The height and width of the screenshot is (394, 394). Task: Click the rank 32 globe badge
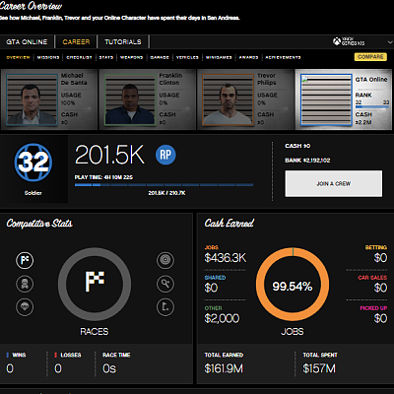click(33, 163)
